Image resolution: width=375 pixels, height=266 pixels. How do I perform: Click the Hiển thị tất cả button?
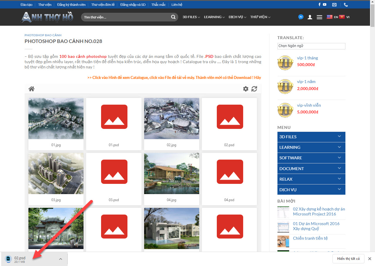(348, 259)
